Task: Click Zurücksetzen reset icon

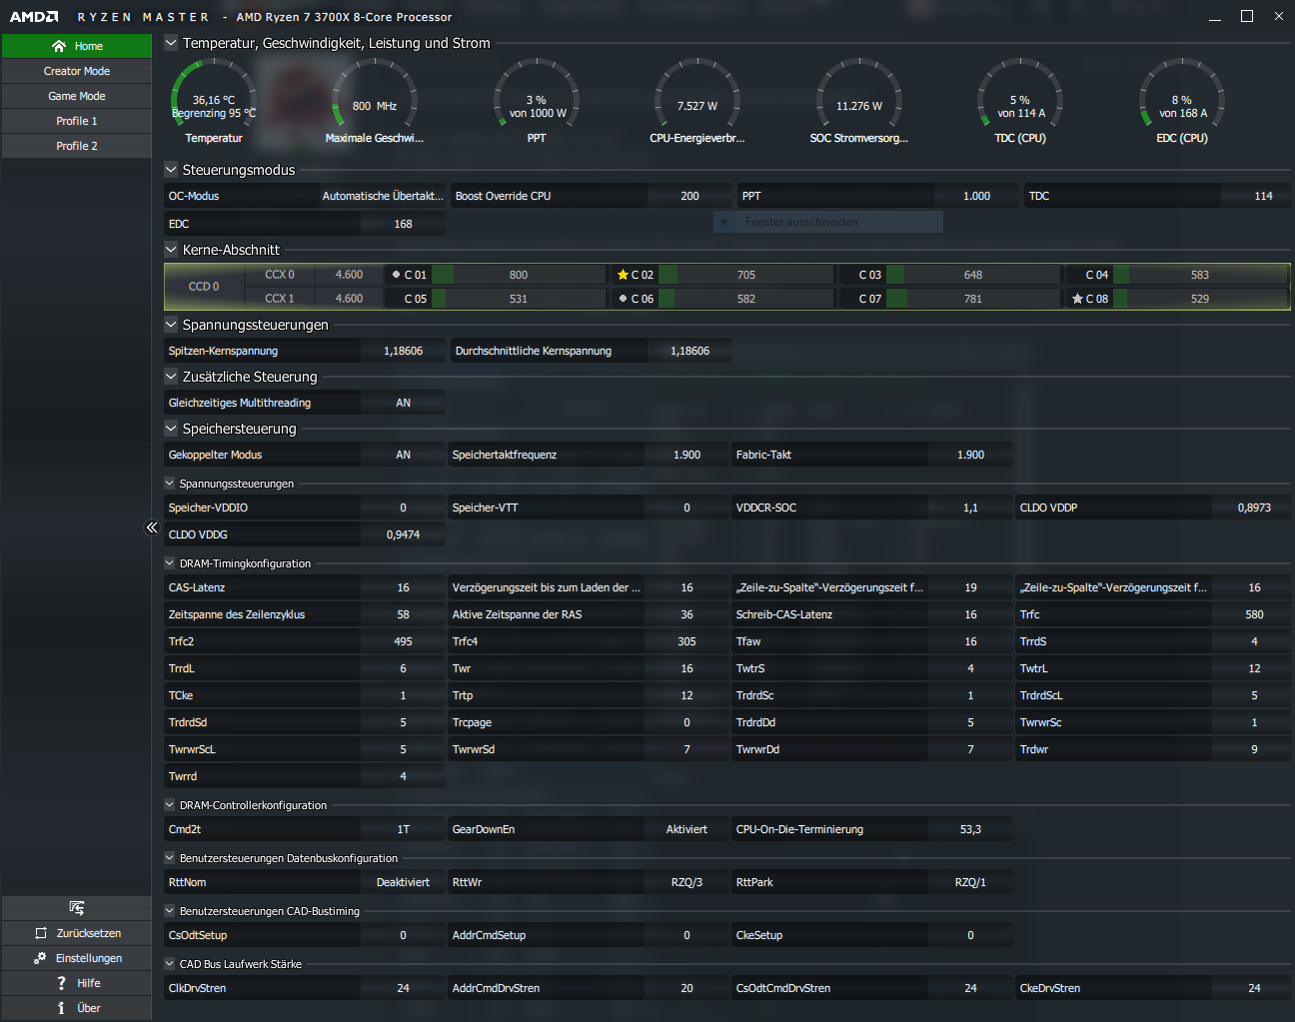Action: pos(41,933)
